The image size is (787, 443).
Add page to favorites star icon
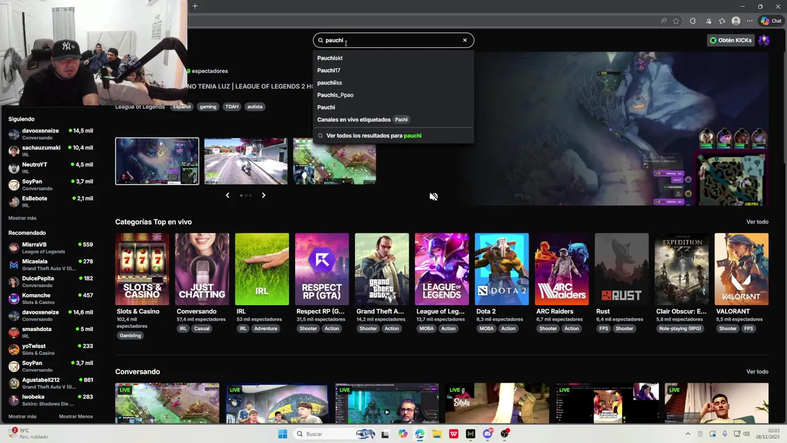[x=676, y=21]
